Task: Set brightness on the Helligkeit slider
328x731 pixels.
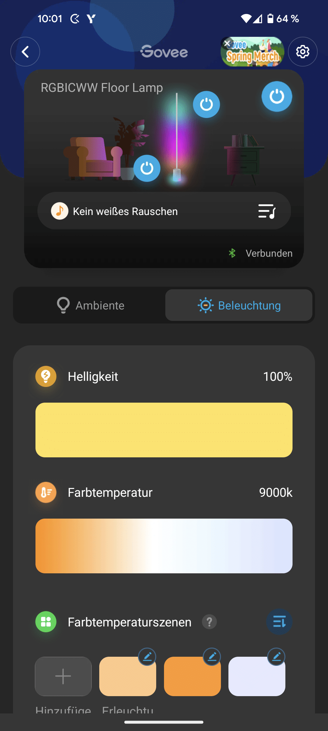Action: (x=164, y=430)
